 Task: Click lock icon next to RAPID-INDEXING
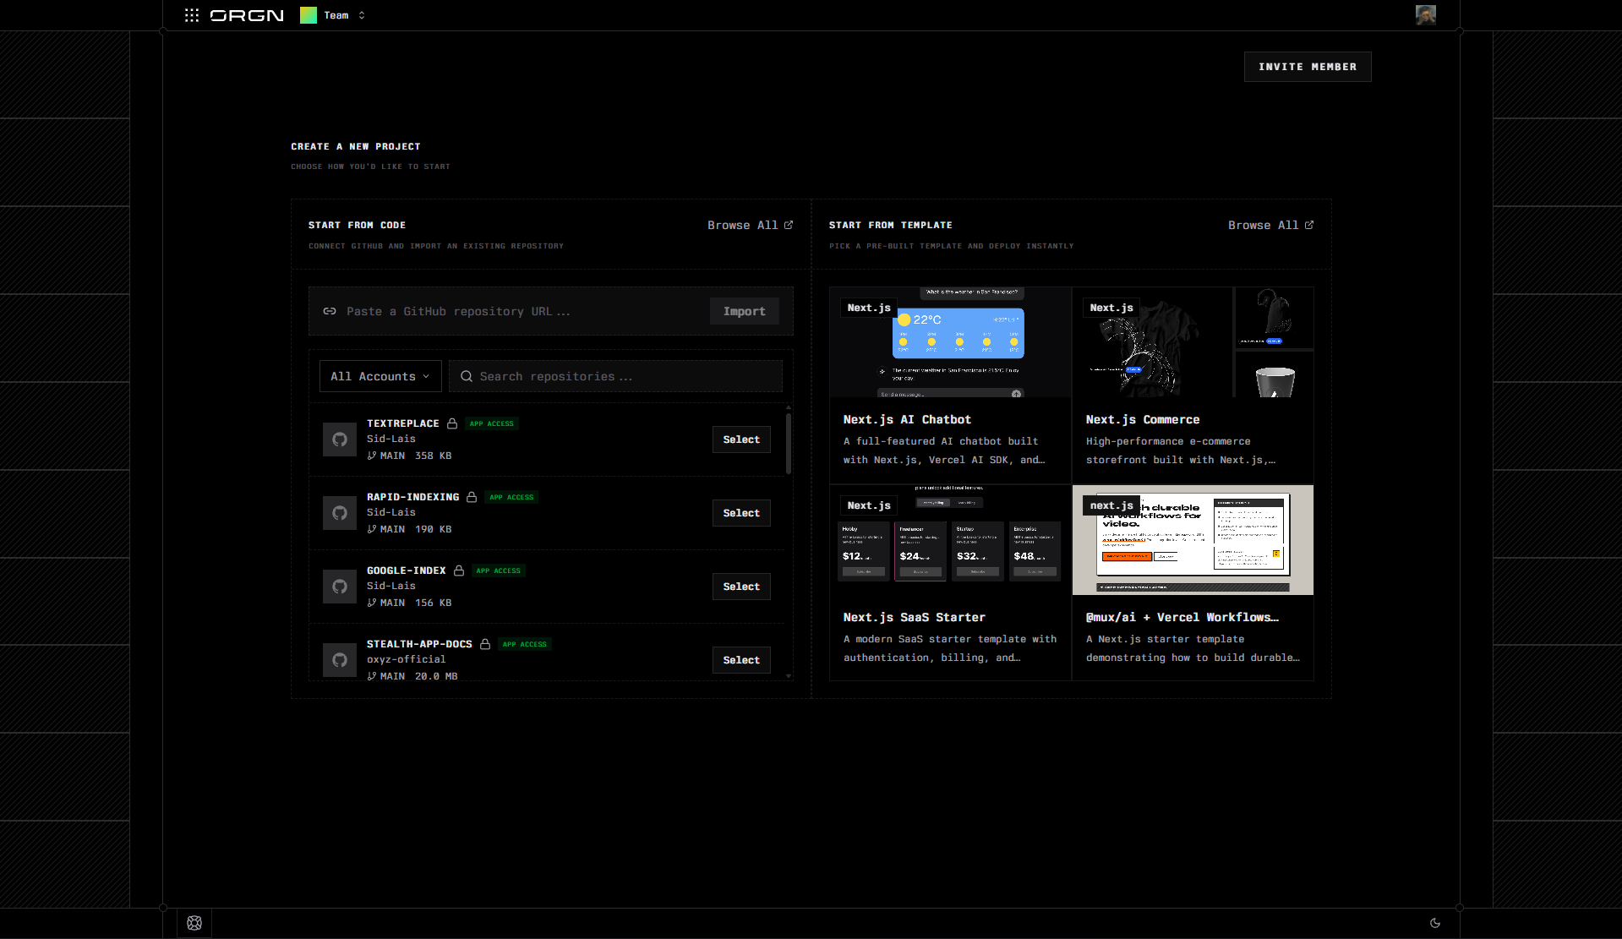click(472, 497)
